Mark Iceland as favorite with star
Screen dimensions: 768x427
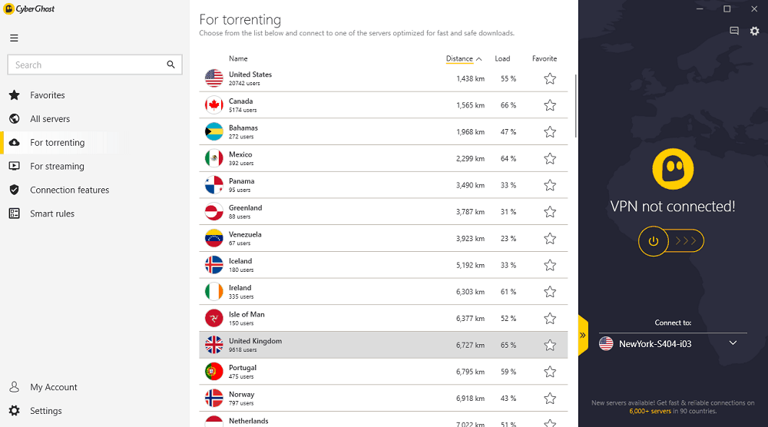[550, 265]
